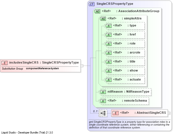This screenshot has height=134, width=173.
Task: Select the ': type' attribute reference
Action: [132, 25]
